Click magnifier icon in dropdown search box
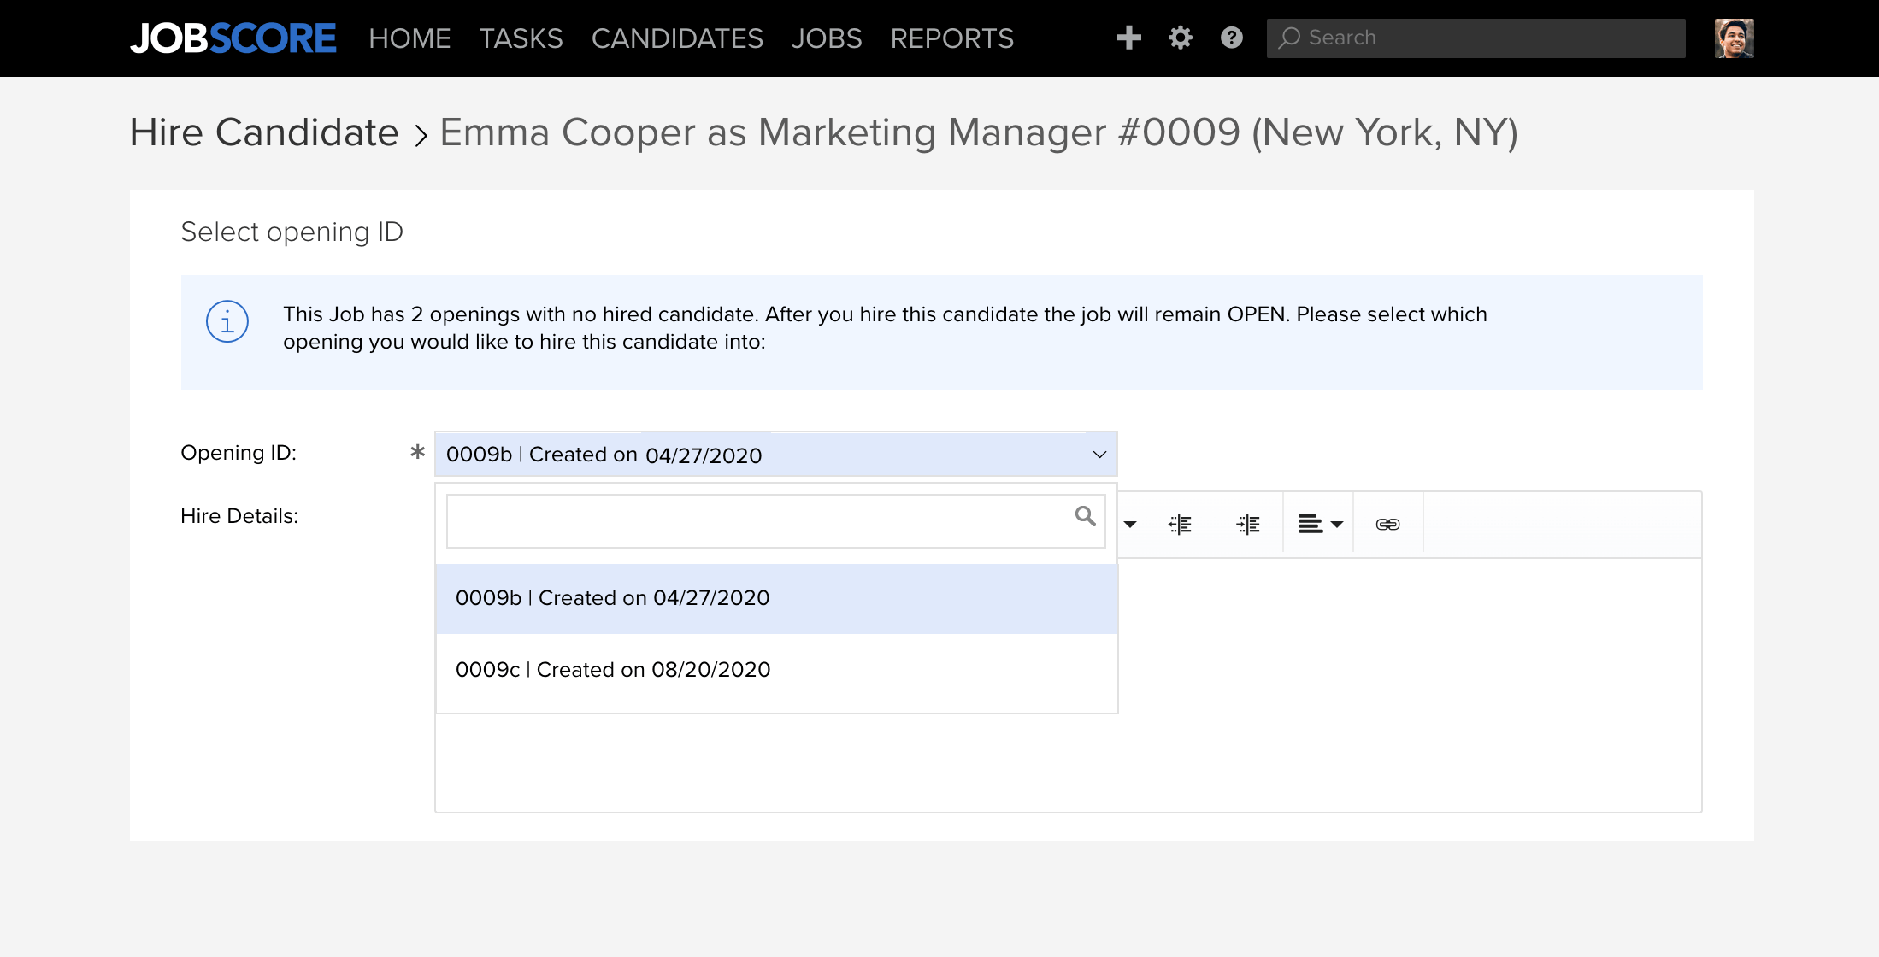 pos(1085,516)
